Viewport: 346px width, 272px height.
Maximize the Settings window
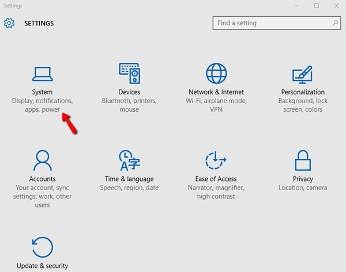pos(317,6)
